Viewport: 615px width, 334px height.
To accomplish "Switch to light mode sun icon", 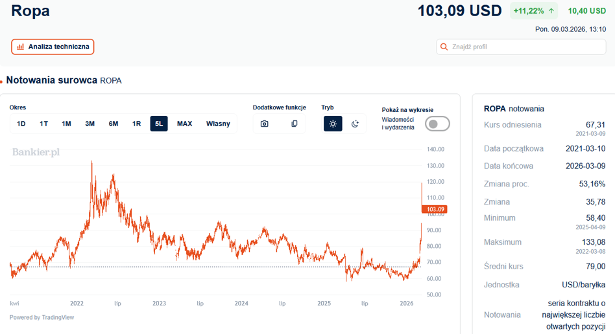I will (x=333, y=124).
